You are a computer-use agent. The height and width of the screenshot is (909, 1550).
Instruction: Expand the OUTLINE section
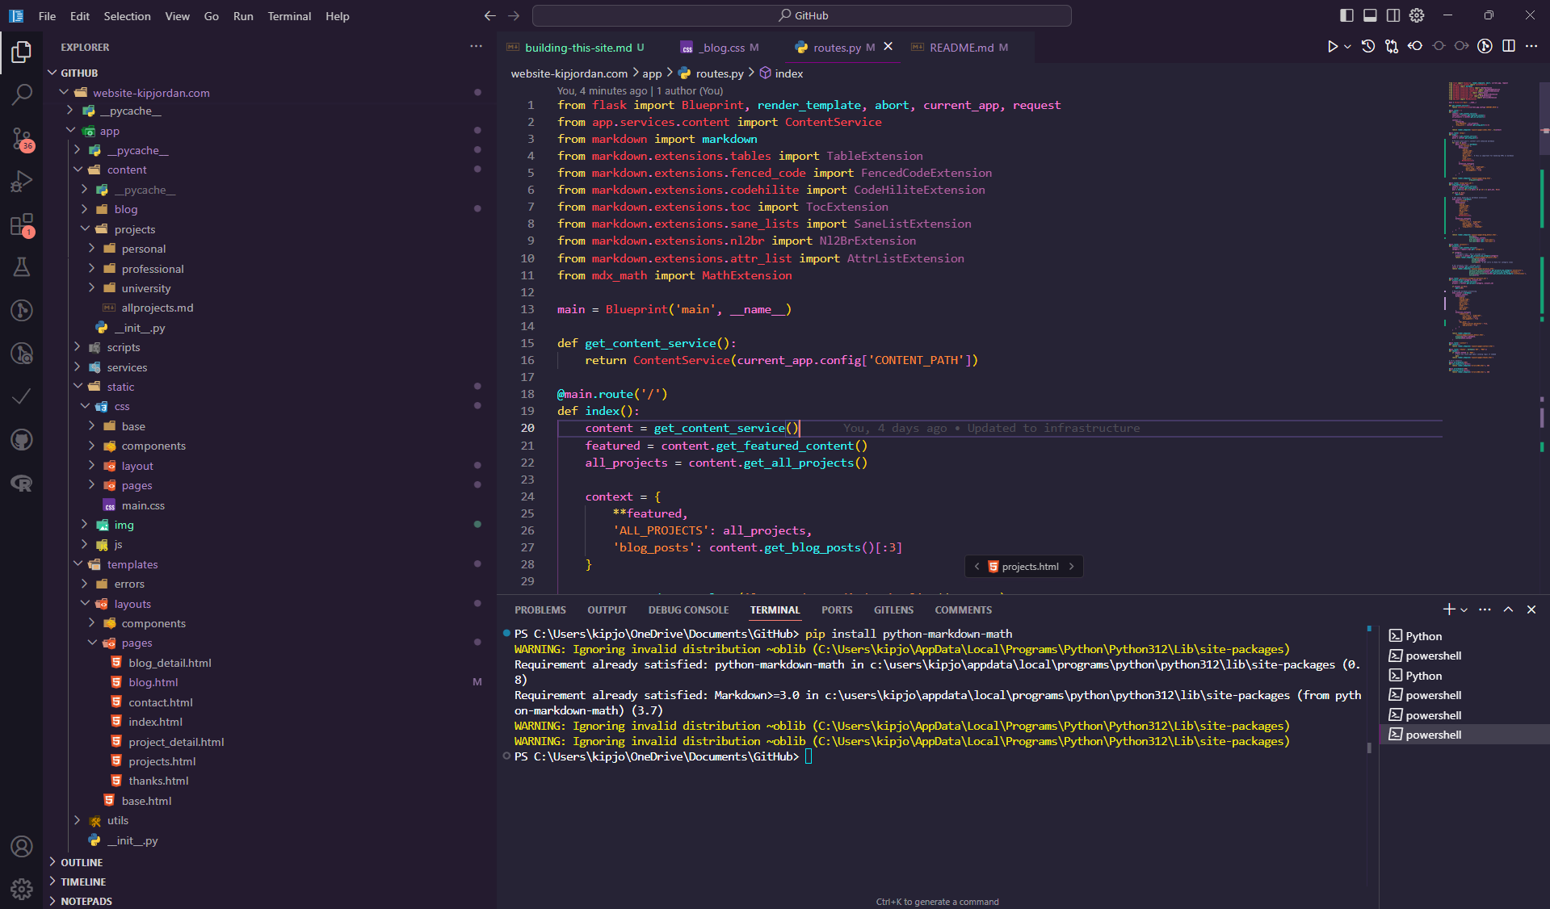pos(271,862)
